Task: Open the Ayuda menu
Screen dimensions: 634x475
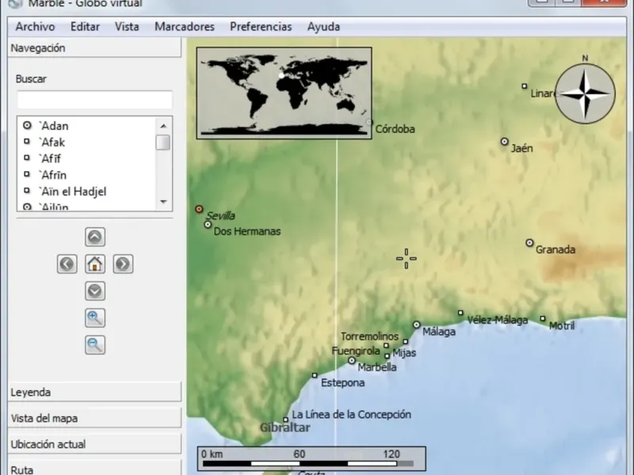Action: click(x=323, y=27)
